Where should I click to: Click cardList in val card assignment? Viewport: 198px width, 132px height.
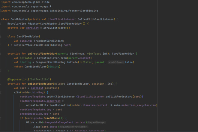[x=37, y=88]
